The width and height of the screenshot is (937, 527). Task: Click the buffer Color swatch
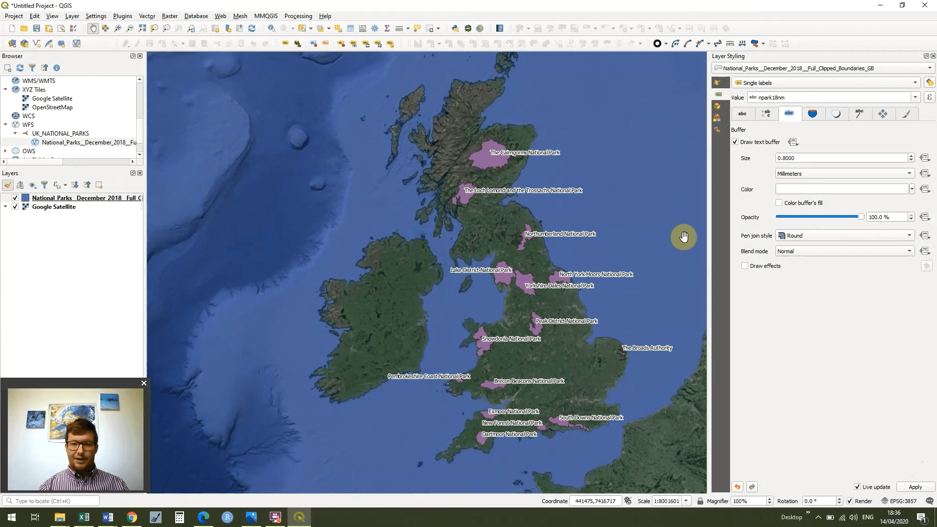[x=842, y=189]
